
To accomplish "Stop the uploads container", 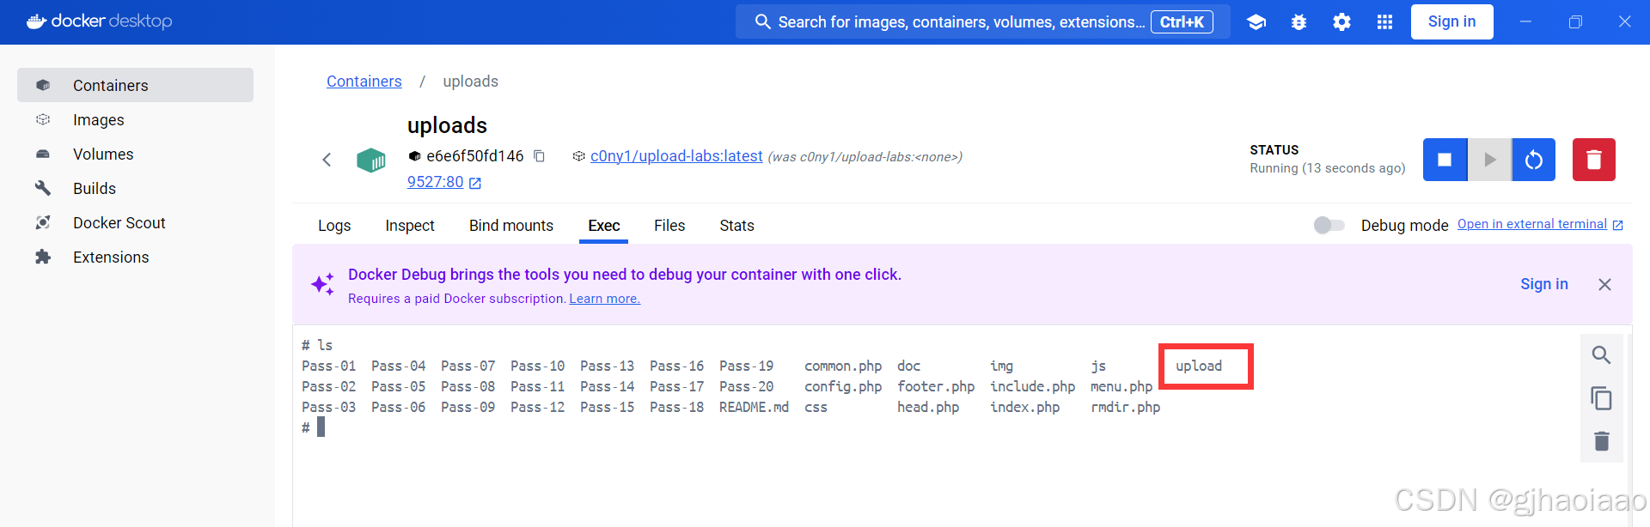I will (1445, 160).
